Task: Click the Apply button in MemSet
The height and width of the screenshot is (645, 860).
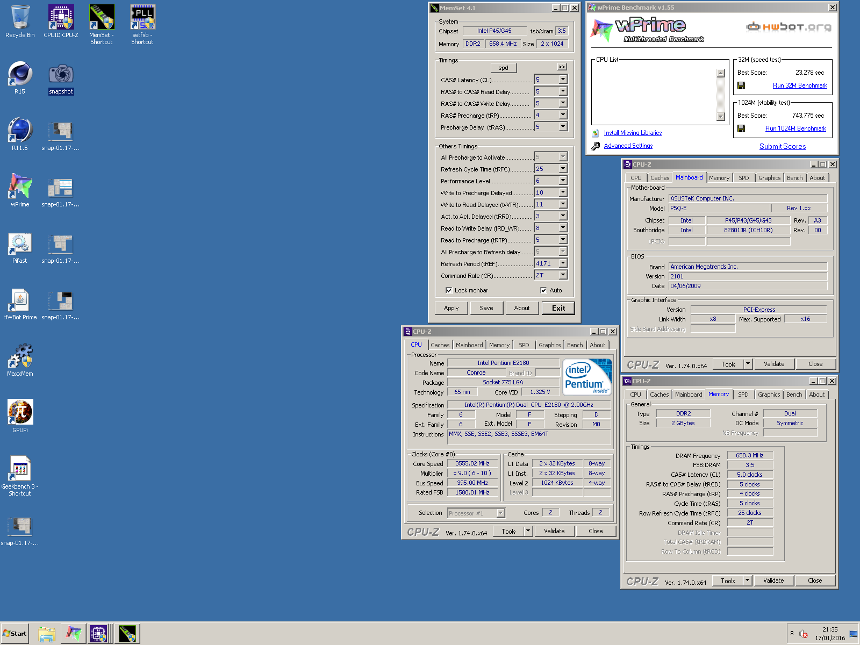Action: coord(451,308)
